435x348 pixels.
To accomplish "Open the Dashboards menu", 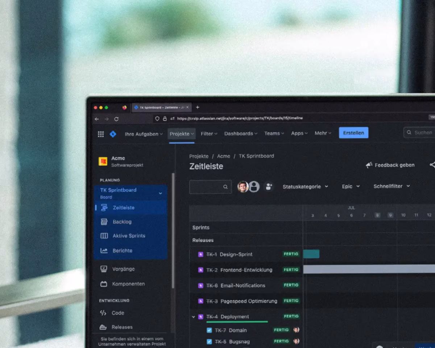I will click(241, 133).
